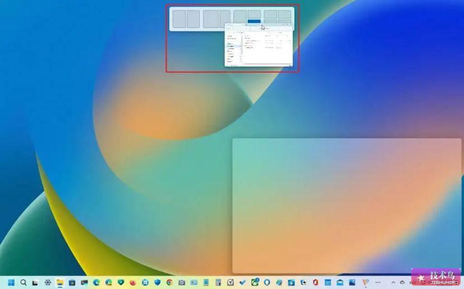Open the Photos app icon
The height and width of the screenshot is (289, 464).
tap(352, 282)
